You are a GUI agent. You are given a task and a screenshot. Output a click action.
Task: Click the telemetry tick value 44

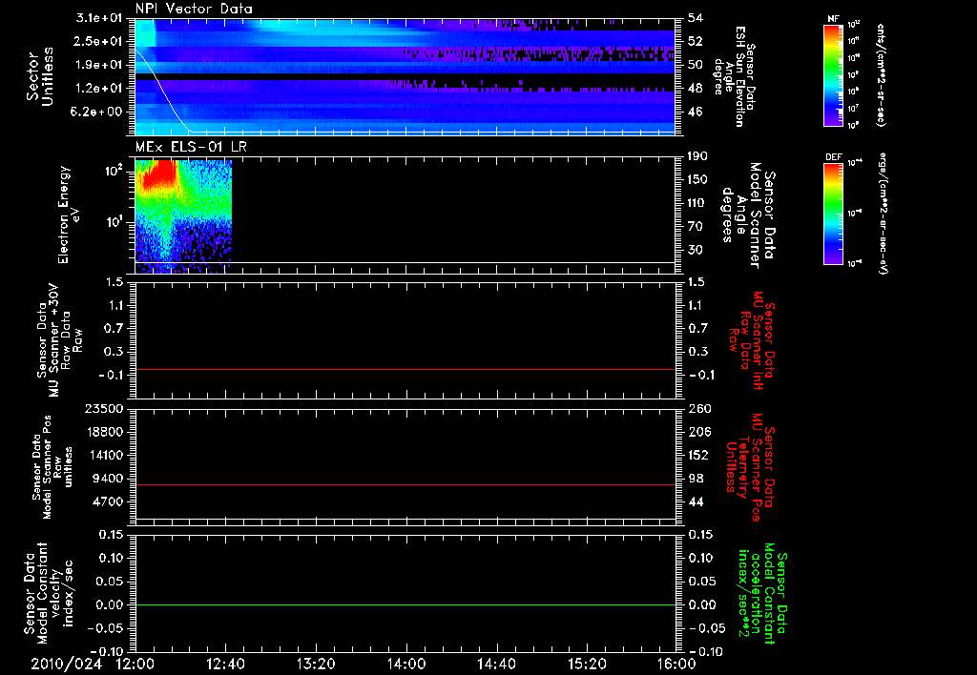coord(696,501)
